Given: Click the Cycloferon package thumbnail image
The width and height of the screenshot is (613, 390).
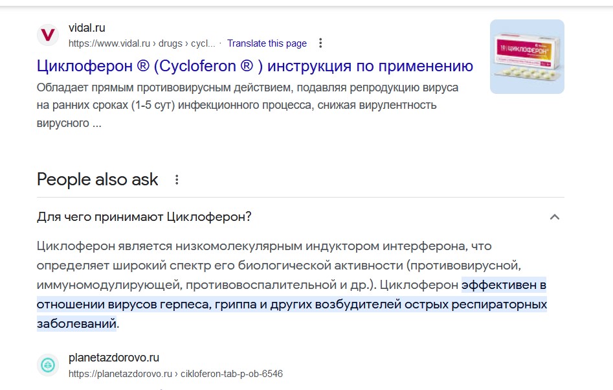Looking at the screenshot, I should point(527,57).
